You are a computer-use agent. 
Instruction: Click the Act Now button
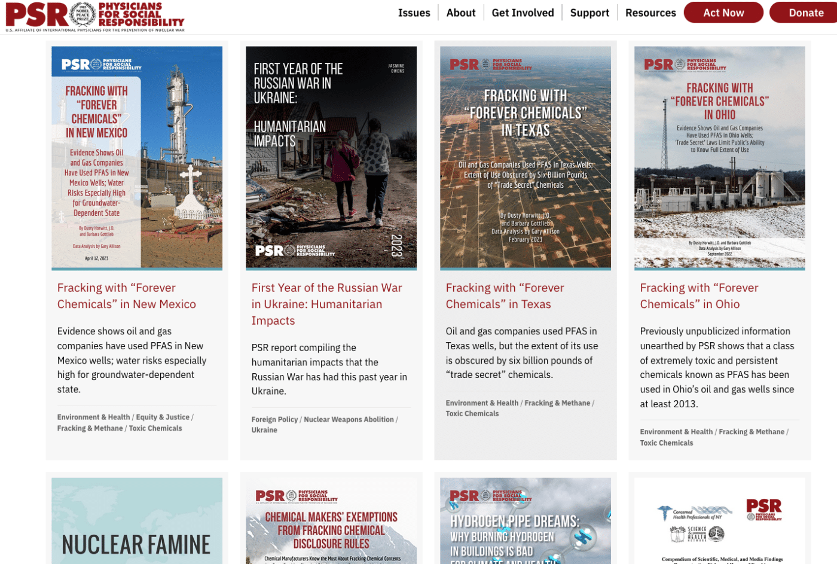723,13
